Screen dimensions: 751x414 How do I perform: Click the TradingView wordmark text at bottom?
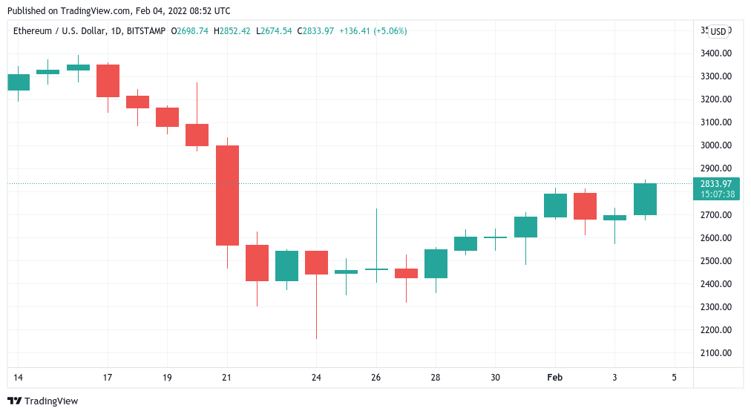51,401
